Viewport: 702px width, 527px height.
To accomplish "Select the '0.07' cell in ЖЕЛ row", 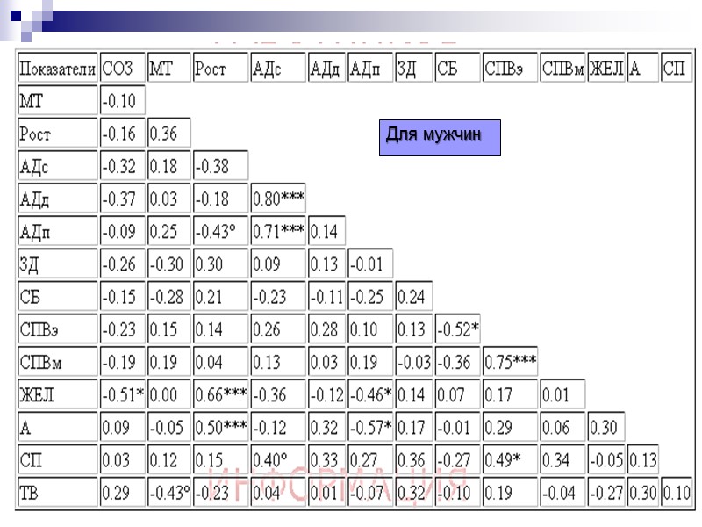I will click(457, 394).
